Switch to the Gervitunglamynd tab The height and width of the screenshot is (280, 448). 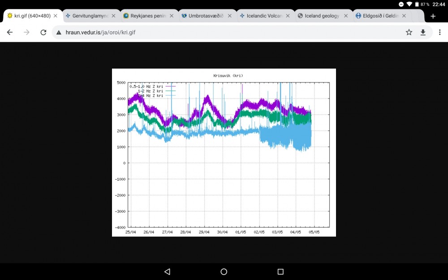pos(88,15)
